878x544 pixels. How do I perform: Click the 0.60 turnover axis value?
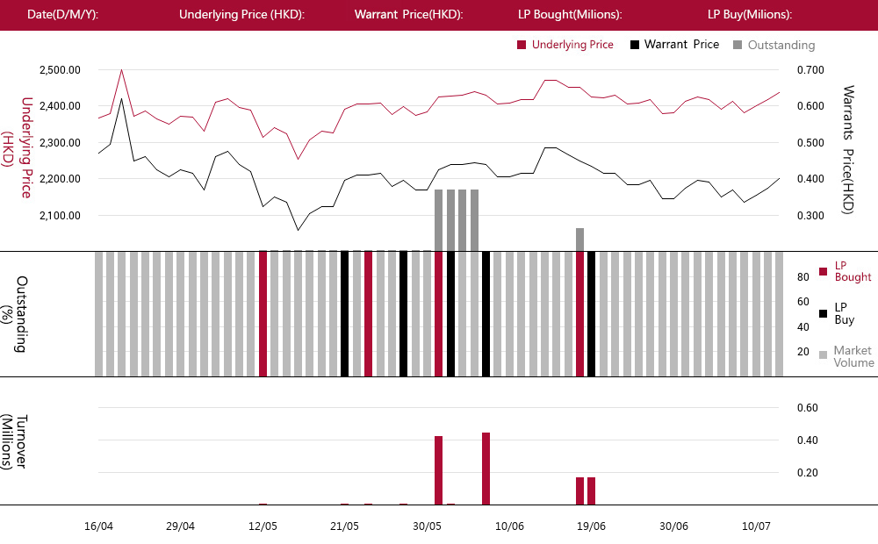(808, 408)
